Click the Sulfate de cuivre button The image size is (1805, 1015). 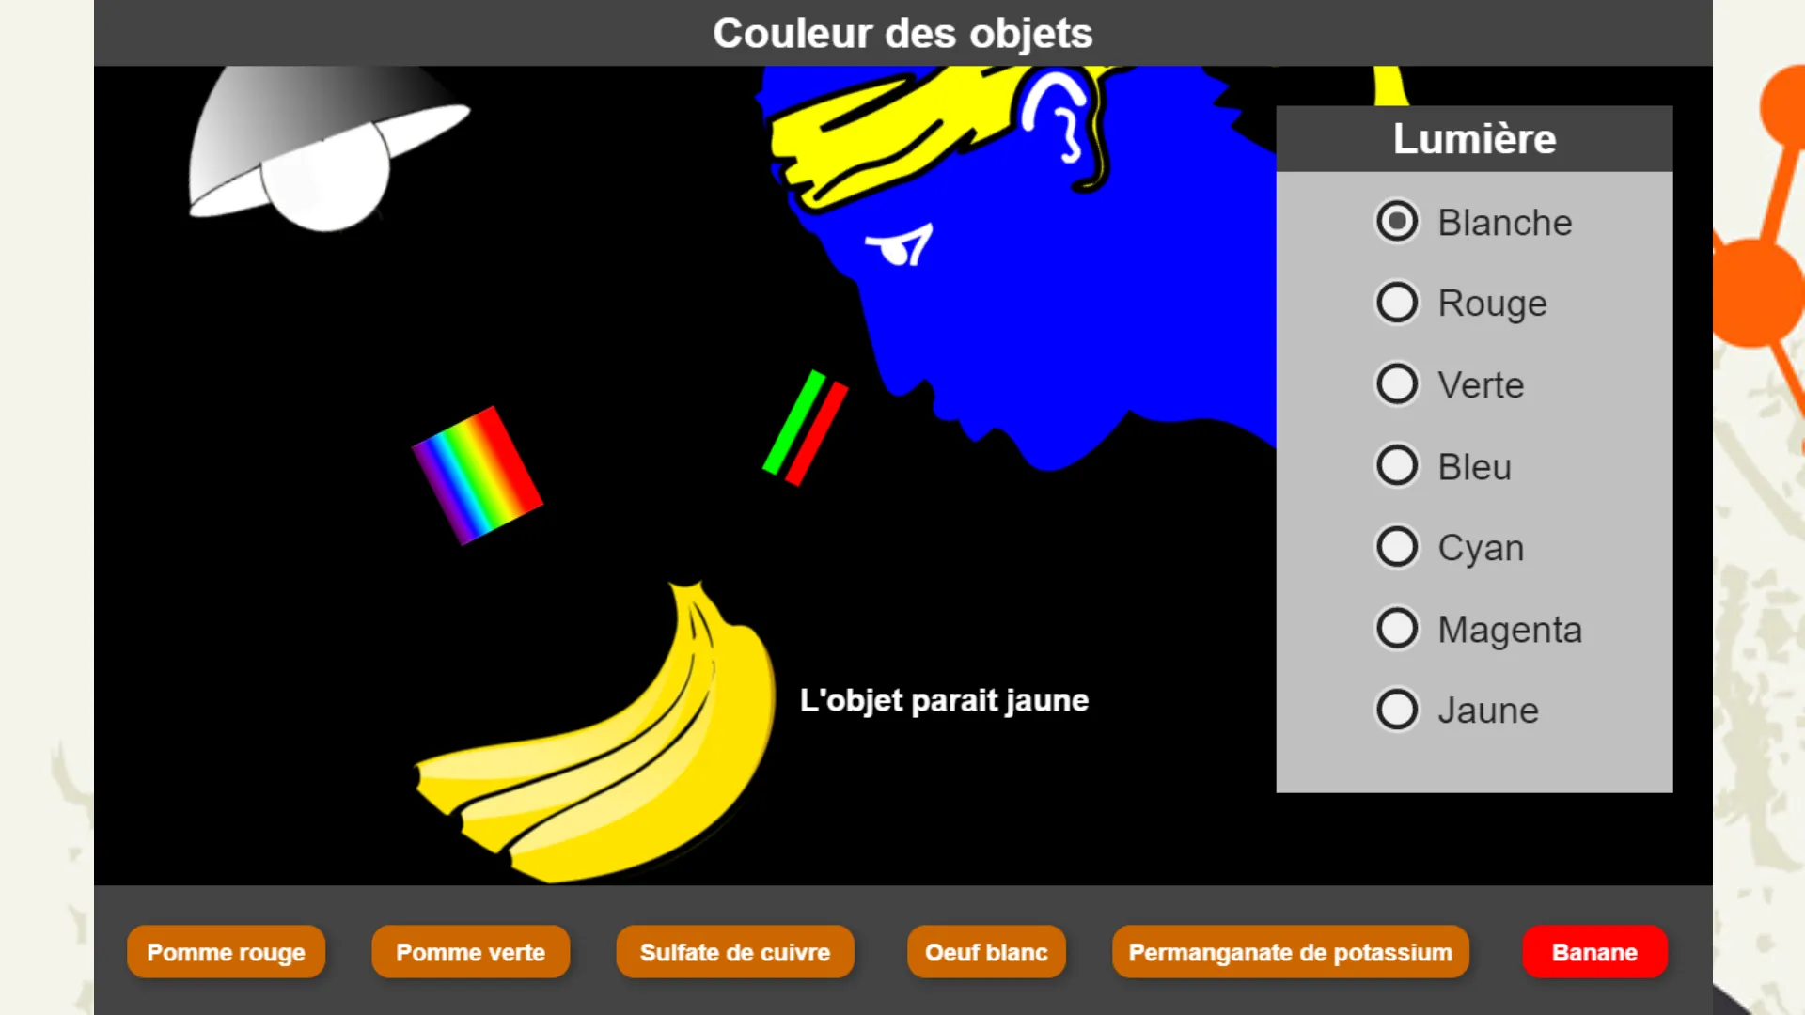click(x=734, y=952)
